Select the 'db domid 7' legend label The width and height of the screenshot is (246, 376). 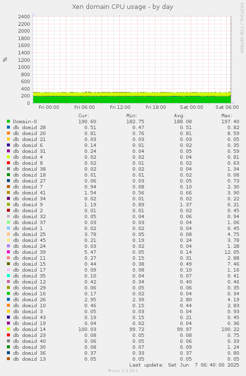(x=28, y=187)
